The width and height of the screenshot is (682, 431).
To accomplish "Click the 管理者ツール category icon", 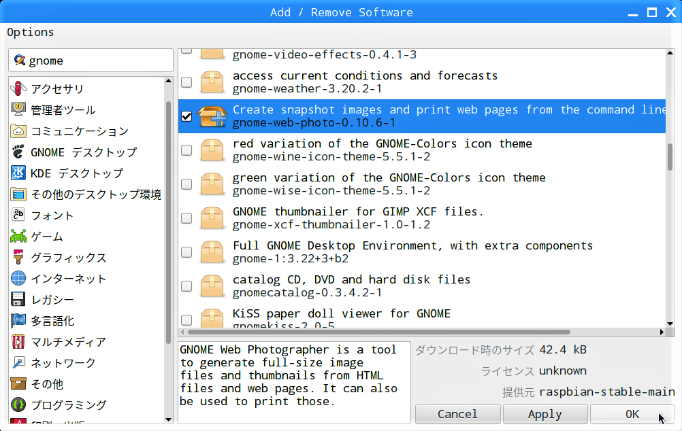I will pos(18,109).
